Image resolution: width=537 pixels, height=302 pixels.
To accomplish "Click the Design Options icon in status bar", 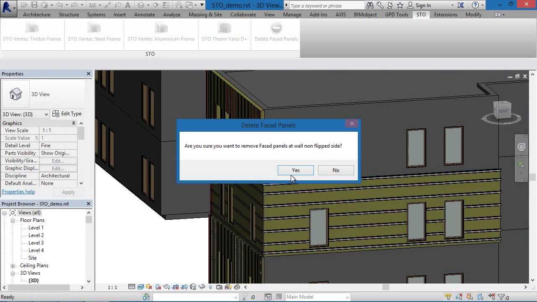I will tap(268, 297).
